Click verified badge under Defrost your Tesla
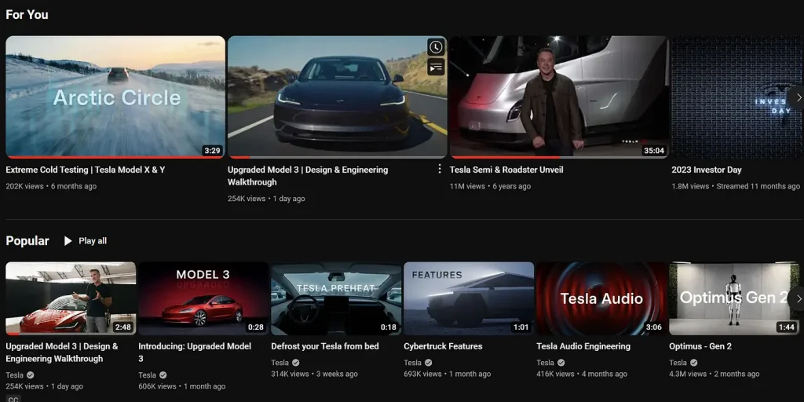Viewport: 804px width, 402px height. tap(296, 363)
